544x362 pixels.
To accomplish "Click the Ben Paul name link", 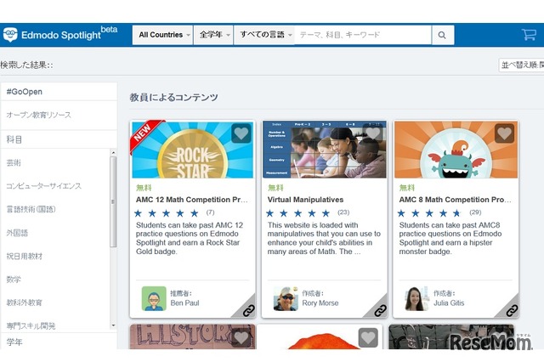I will coord(184,303).
